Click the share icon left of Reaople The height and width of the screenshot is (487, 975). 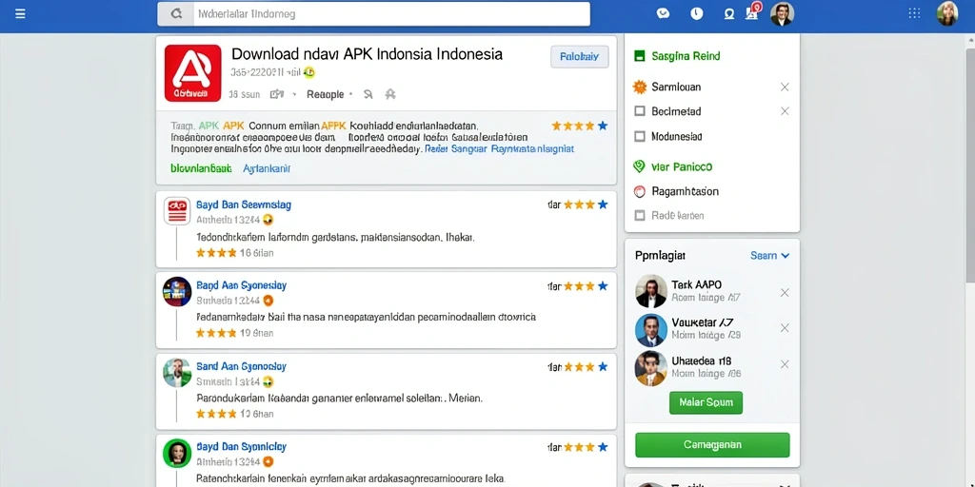[277, 94]
